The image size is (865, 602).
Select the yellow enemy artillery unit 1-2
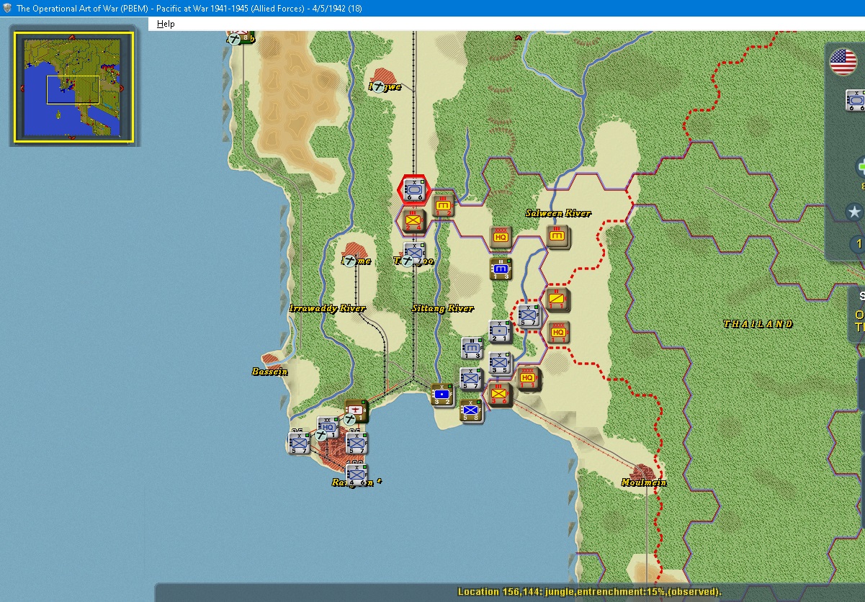click(x=444, y=206)
